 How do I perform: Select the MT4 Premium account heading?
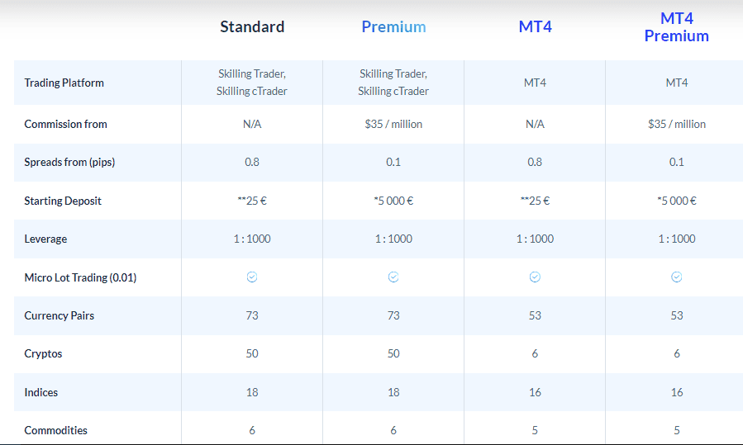(x=677, y=26)
